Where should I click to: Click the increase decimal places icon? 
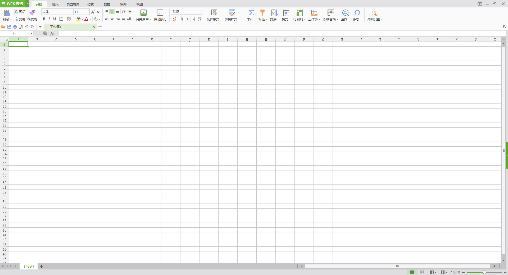(x=194, y=19)
